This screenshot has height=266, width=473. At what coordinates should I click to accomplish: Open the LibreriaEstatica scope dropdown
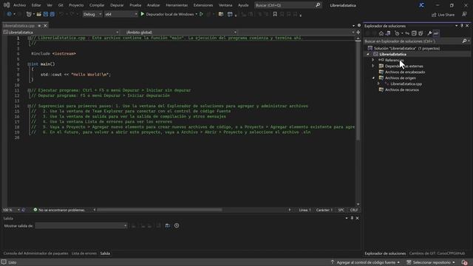(61, 33)
